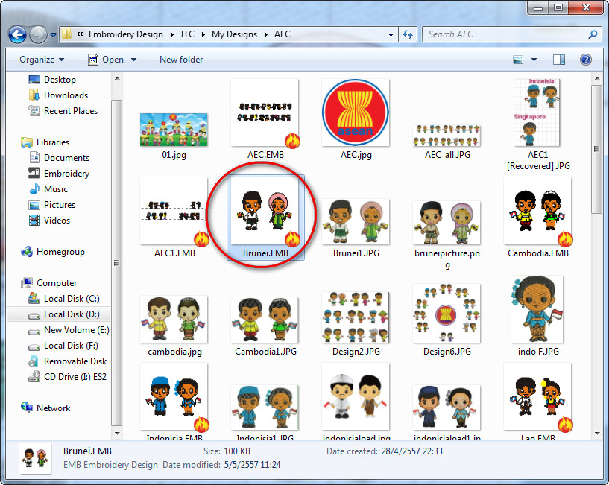Click the Forward navigation arrow

click(x=38, y=35)
